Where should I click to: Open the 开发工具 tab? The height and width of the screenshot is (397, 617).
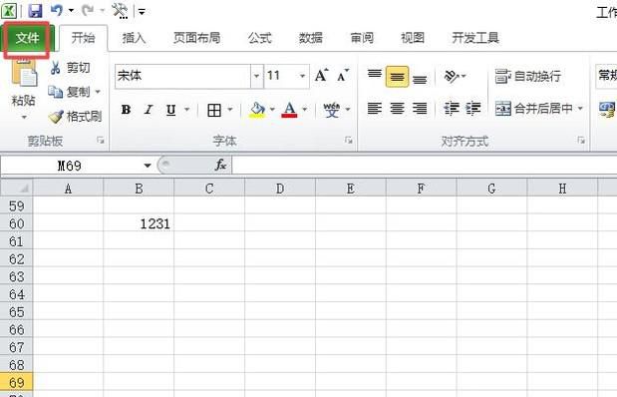click(475, 38)
